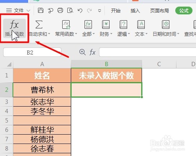Open the Print Preview icon
Image resolution: width=196 pixels, height=156 pixels.
[70, 11]
